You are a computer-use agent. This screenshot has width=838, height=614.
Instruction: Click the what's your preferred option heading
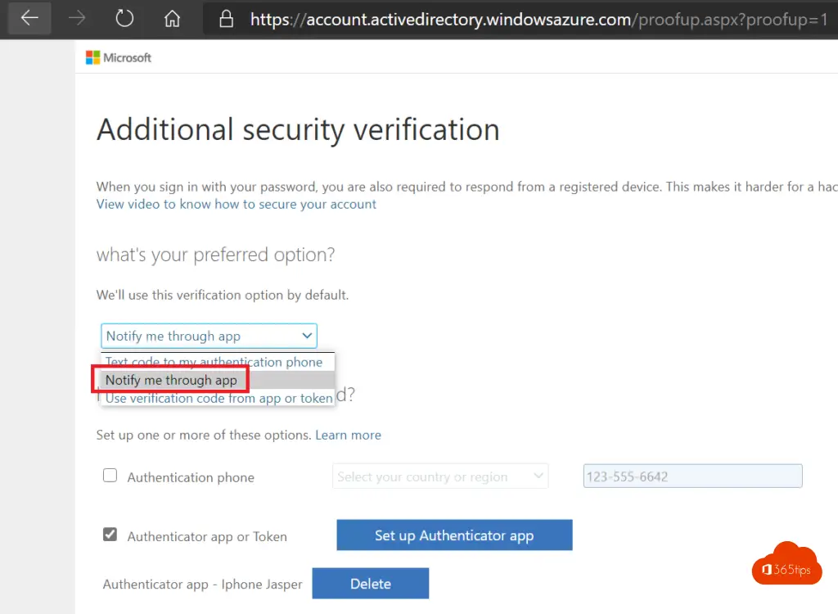pos(215,255)
